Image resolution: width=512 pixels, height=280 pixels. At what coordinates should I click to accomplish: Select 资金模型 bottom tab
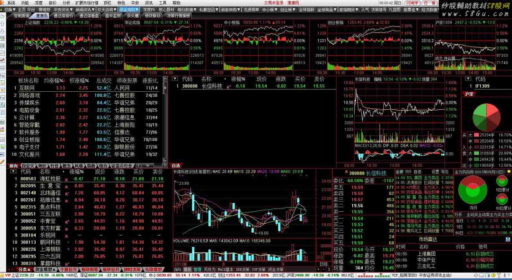[45, 269]
